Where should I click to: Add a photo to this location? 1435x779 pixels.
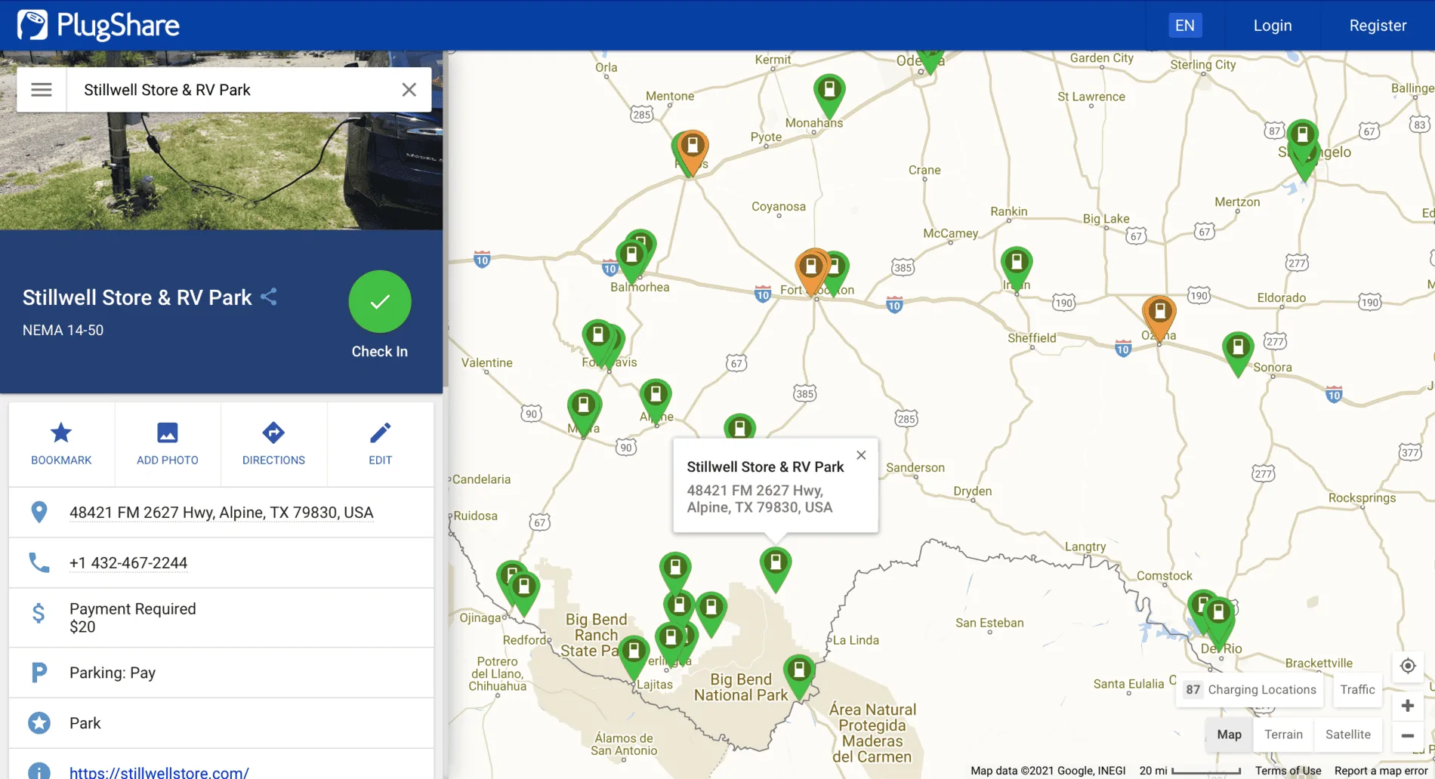[168, 444]
